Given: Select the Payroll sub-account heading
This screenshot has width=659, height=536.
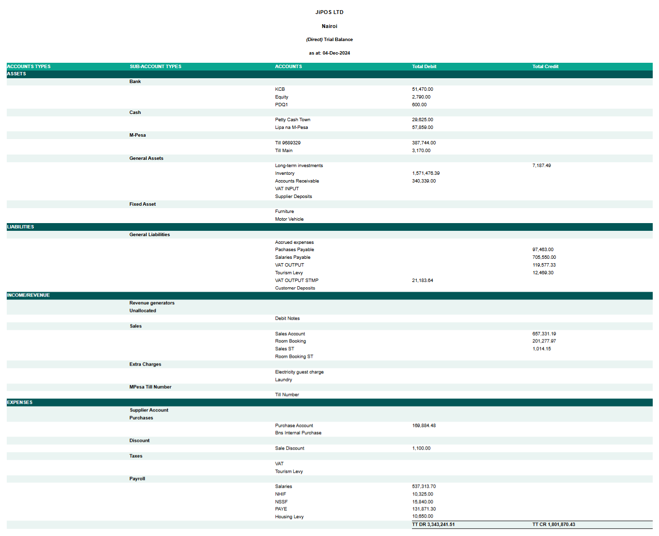Looking at the screenshot, I should [x=137, y=478].
